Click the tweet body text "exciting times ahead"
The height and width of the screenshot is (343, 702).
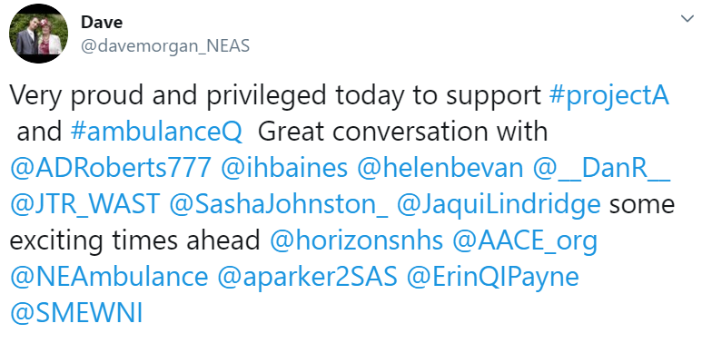134,242
